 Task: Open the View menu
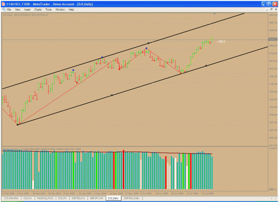[17, 10]
